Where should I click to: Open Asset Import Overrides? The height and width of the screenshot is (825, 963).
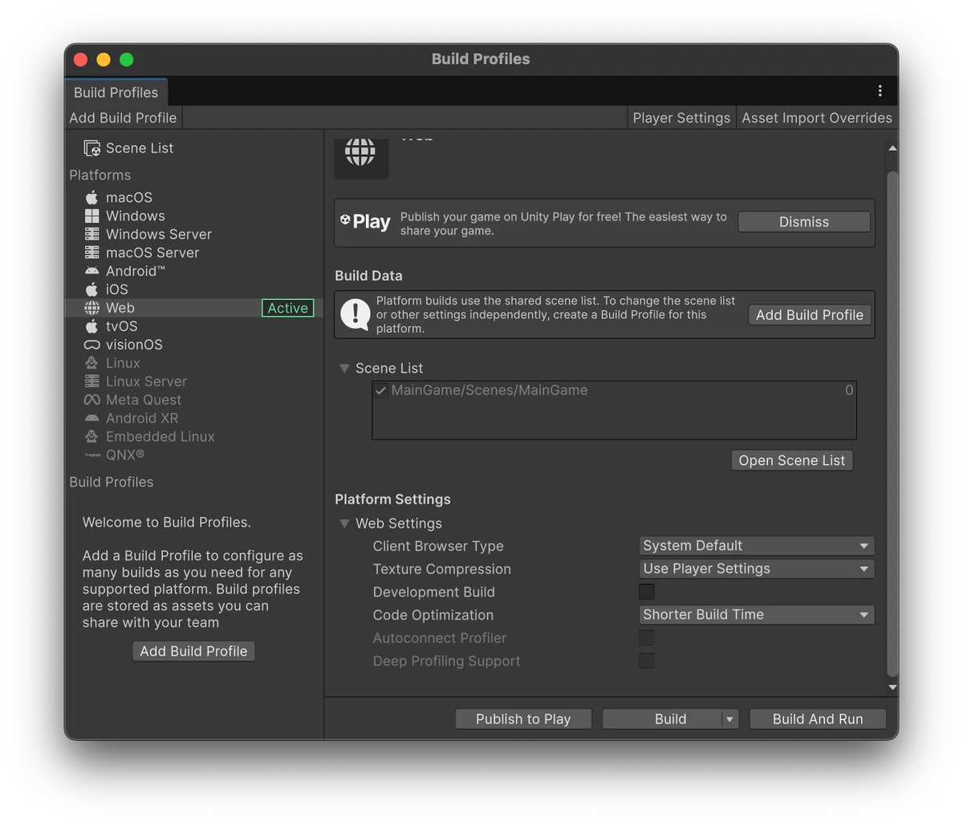[x=817, y=118]
